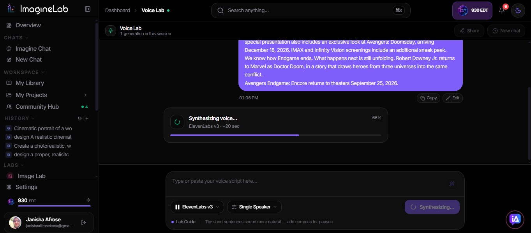Open Settings in the sidebar
This screenshot has height=233, width=531.
click(x=26, y=187)
